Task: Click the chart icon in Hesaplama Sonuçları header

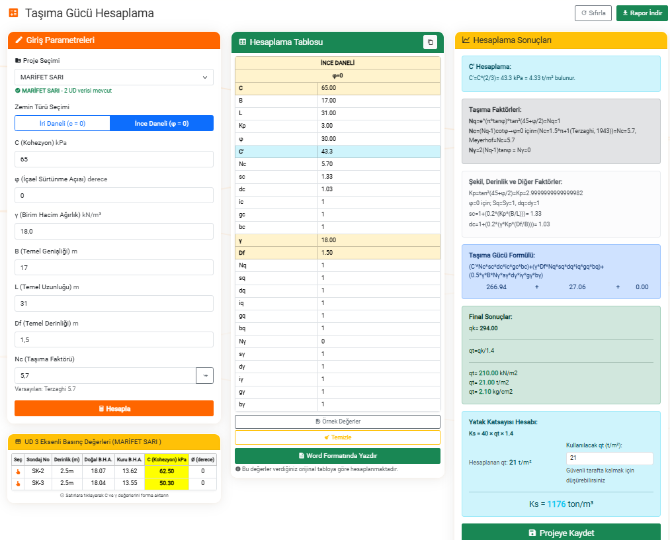Action: coord(466,40)
